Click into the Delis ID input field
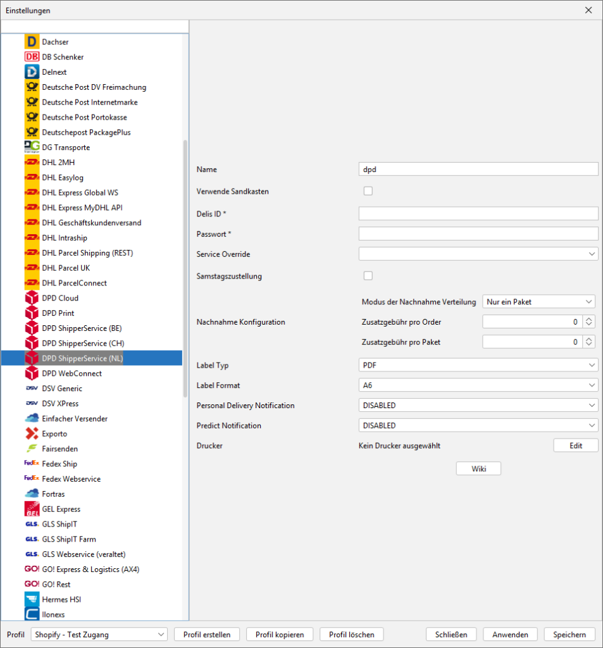603x648 pixels. pos(478,213)
